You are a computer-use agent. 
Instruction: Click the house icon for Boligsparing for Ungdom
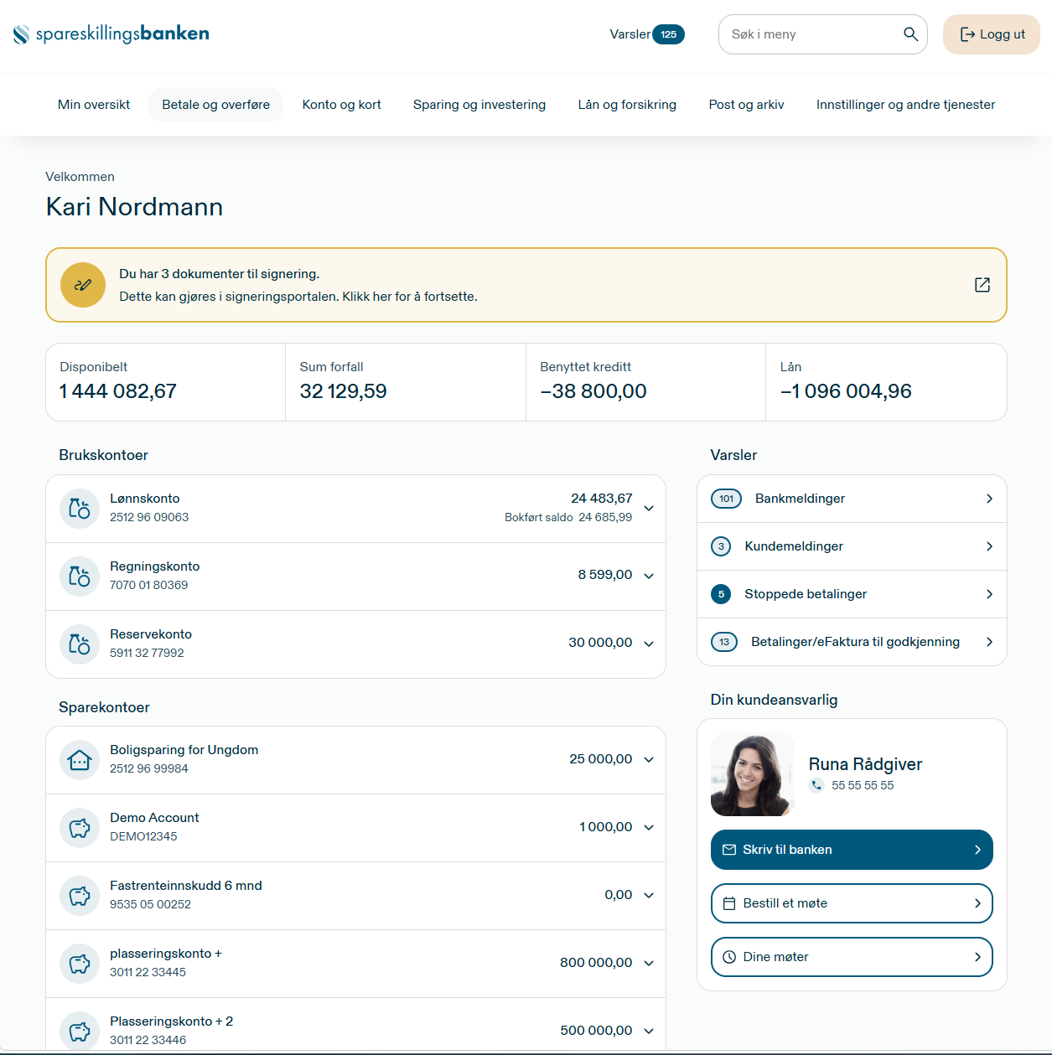80,759
